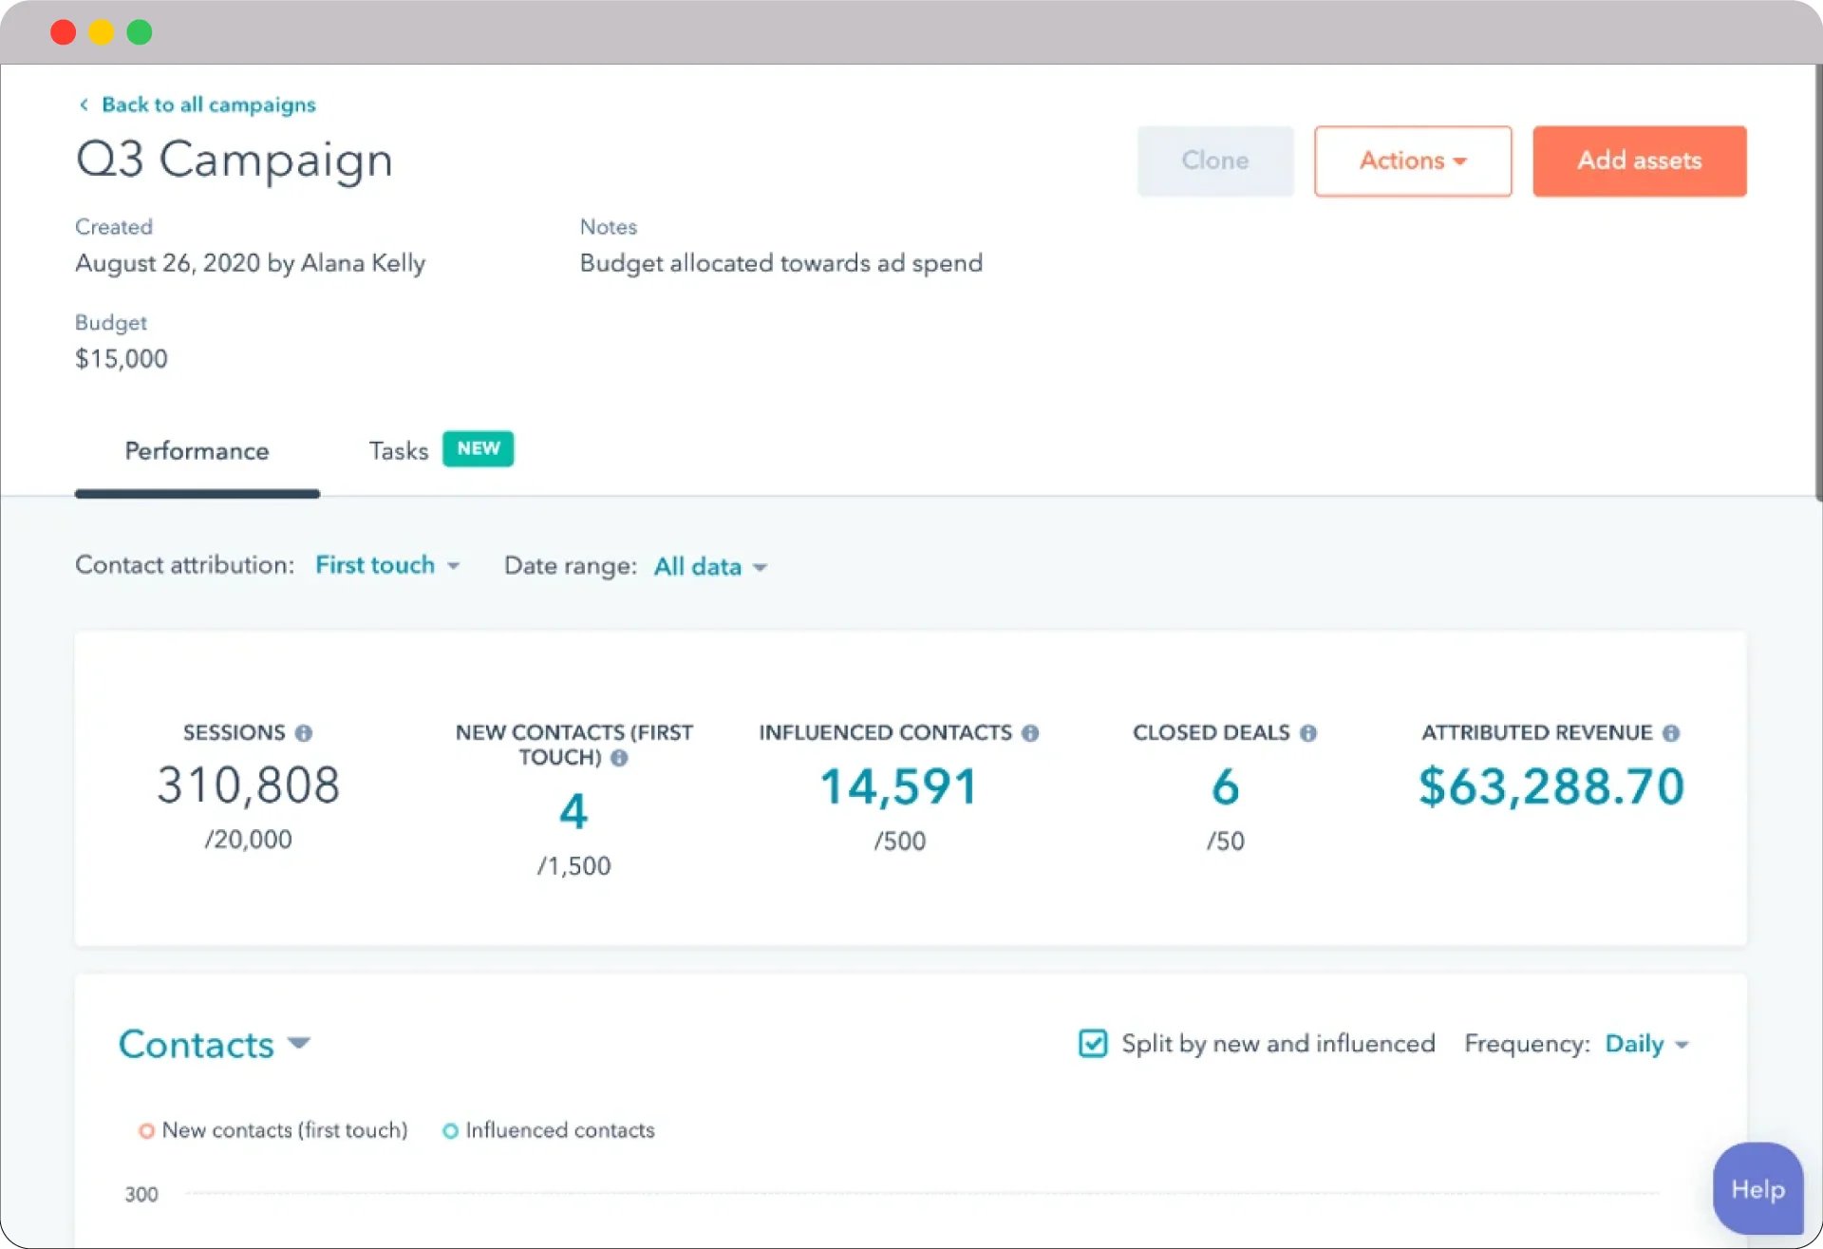Expand the All data date range dropdown

point(708,565)
